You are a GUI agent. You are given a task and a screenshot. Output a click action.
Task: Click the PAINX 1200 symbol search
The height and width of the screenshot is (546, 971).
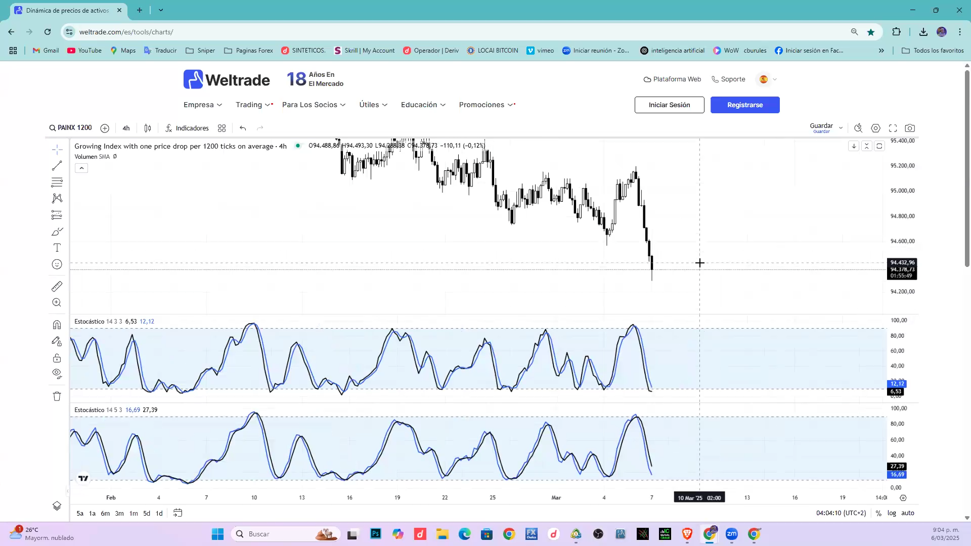71,128
